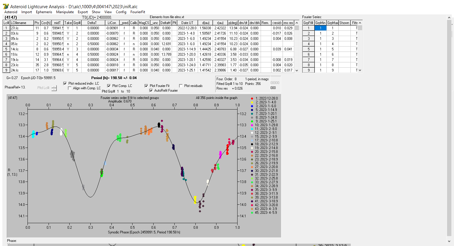Click the Pltd Lc# stepper control
Screen dimensions: 454x246
pyautogui.click(x=54, y=88)
